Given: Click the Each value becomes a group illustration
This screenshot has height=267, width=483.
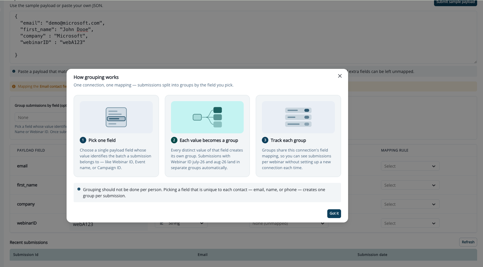Looking at the screenshot, I should (207, 117).
